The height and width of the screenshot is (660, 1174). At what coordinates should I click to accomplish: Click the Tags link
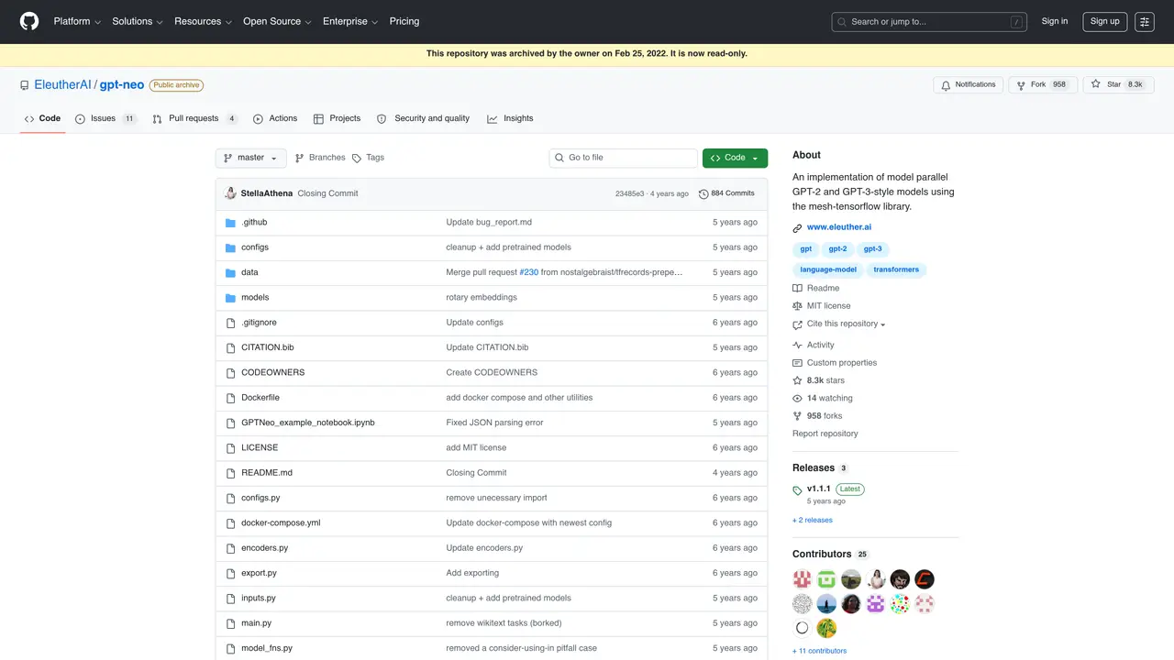[x=368, y=158]
